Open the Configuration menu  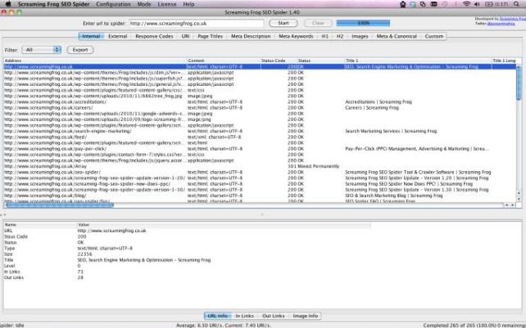point(114,4)
